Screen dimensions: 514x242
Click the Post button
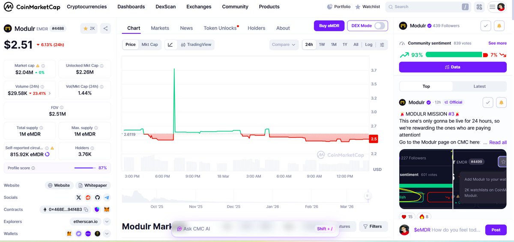[496, 230]
